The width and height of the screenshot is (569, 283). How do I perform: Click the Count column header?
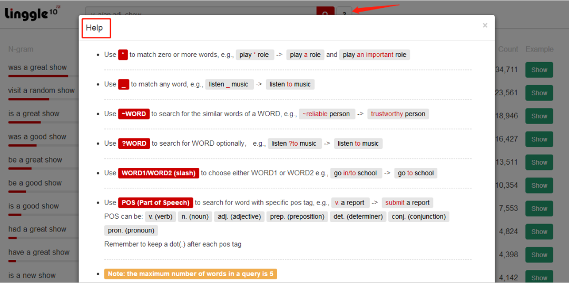point(508,49)
